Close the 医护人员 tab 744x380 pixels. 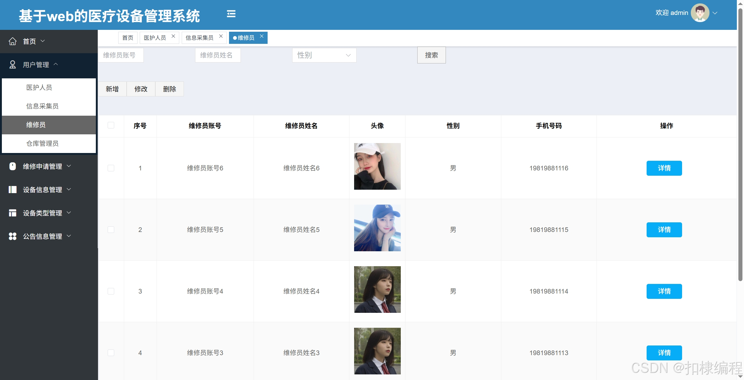click(x=173, y=36)
